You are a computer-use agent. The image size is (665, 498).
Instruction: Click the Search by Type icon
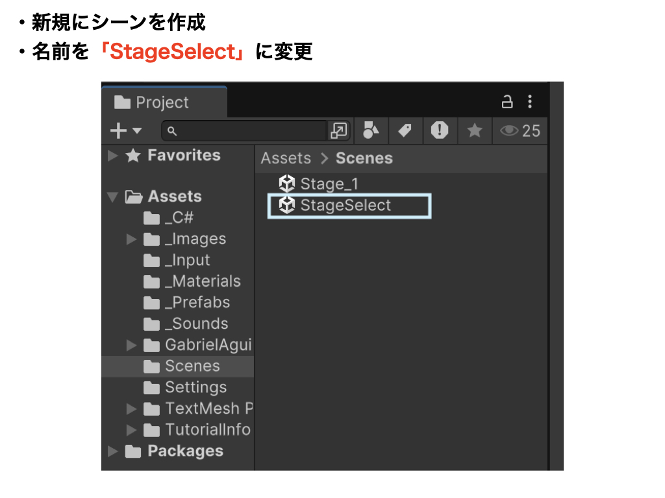(370, 131)
